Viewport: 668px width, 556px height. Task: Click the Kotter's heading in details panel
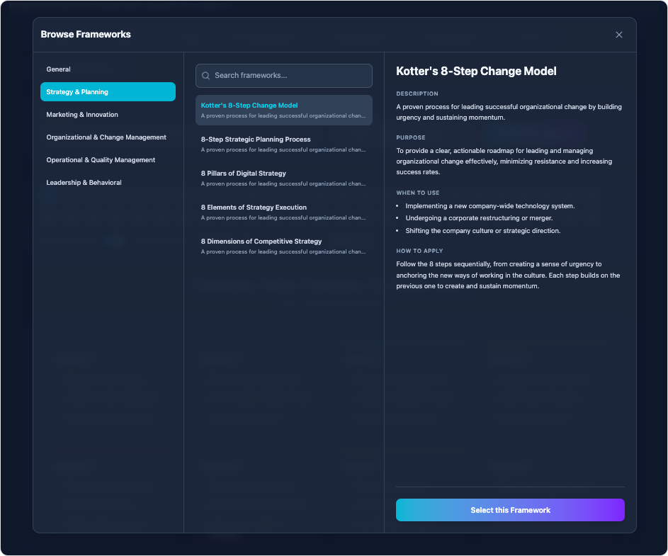point(476,72)
